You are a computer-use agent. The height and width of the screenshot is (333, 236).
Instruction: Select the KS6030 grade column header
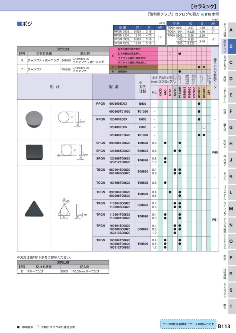(199, 92)
